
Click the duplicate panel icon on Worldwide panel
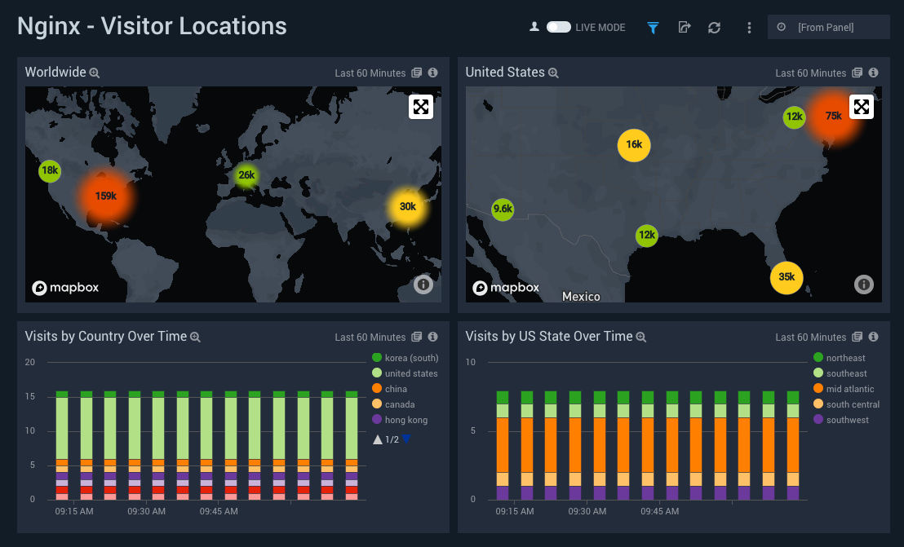[x=418, y=73]
